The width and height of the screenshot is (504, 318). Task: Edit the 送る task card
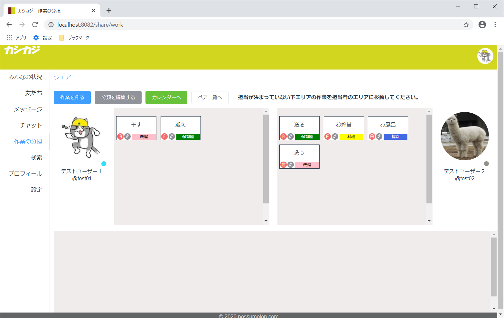291,136
